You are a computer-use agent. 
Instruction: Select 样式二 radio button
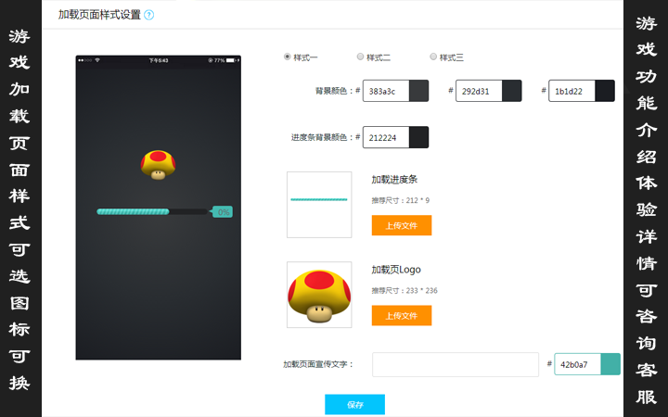(360, 57)
